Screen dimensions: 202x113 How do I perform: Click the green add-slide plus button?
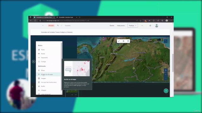(166, 91)
